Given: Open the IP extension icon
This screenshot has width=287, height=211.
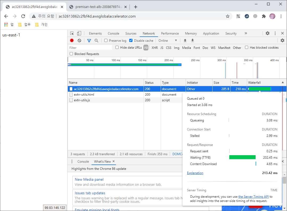Looking at the screenshot, I should (x=247, y=16).
